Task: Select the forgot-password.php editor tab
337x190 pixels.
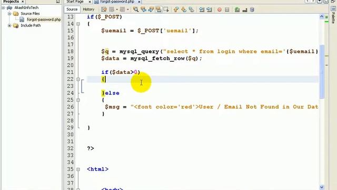Action: (x=117, y=2)
